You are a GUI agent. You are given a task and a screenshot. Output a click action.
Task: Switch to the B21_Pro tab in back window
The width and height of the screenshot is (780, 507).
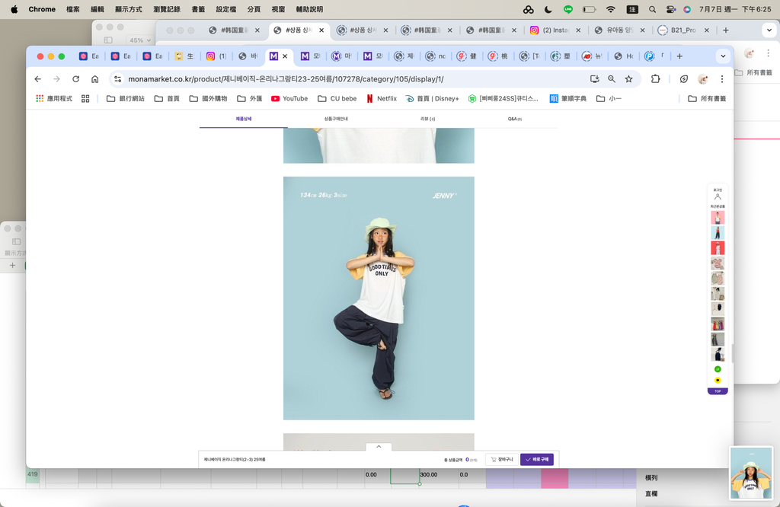click(683, 30)
